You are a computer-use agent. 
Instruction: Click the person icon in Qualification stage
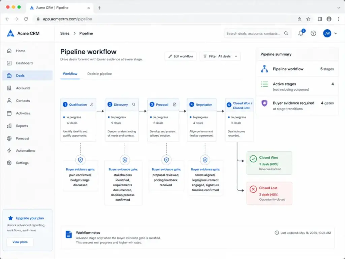pyautogui.click(x=92, y=105)
